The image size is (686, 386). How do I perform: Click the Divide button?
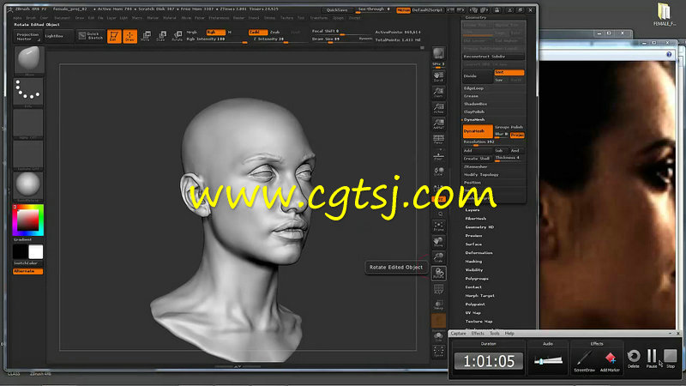click(478, 76)
